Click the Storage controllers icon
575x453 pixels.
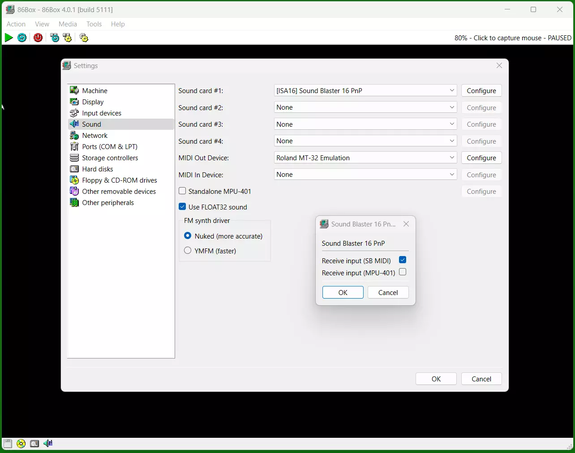pyautogui.click(x=74, y=158)
